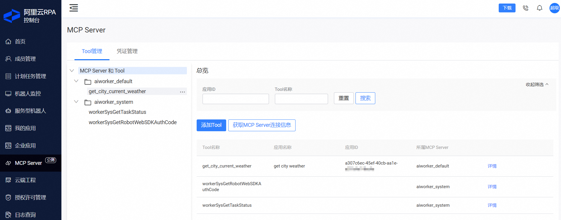Switch to the Tool管理 tab
The image size is (561, 220).
point(92,51)
